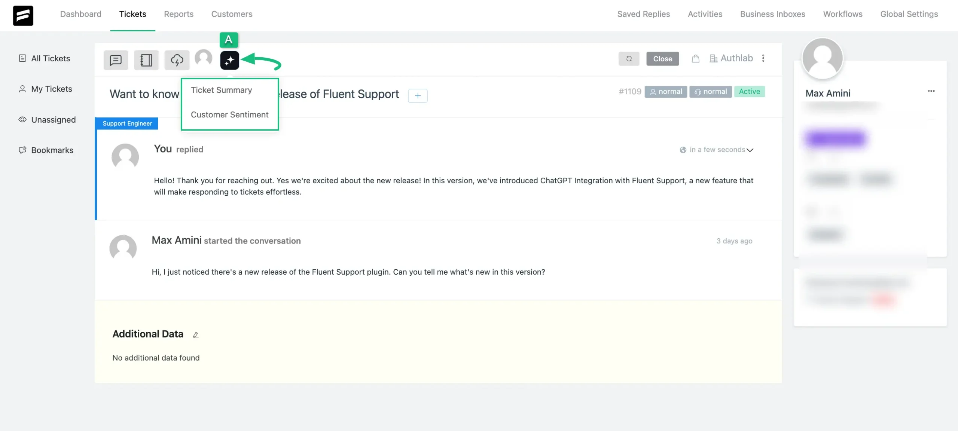958x431 pixels.
Task: Open customer card ellipsis menu
Action: [x=931, y=91]
